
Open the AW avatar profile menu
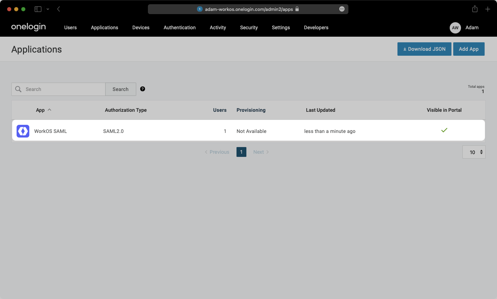pyautogui.click(x=455, y=28)
